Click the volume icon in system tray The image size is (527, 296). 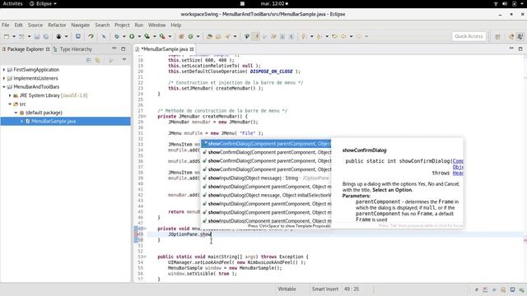pos(505,3)
